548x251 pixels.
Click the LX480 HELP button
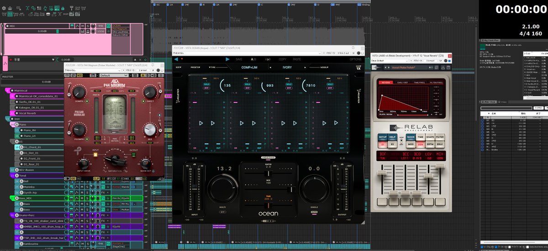[x=392, y=137]
